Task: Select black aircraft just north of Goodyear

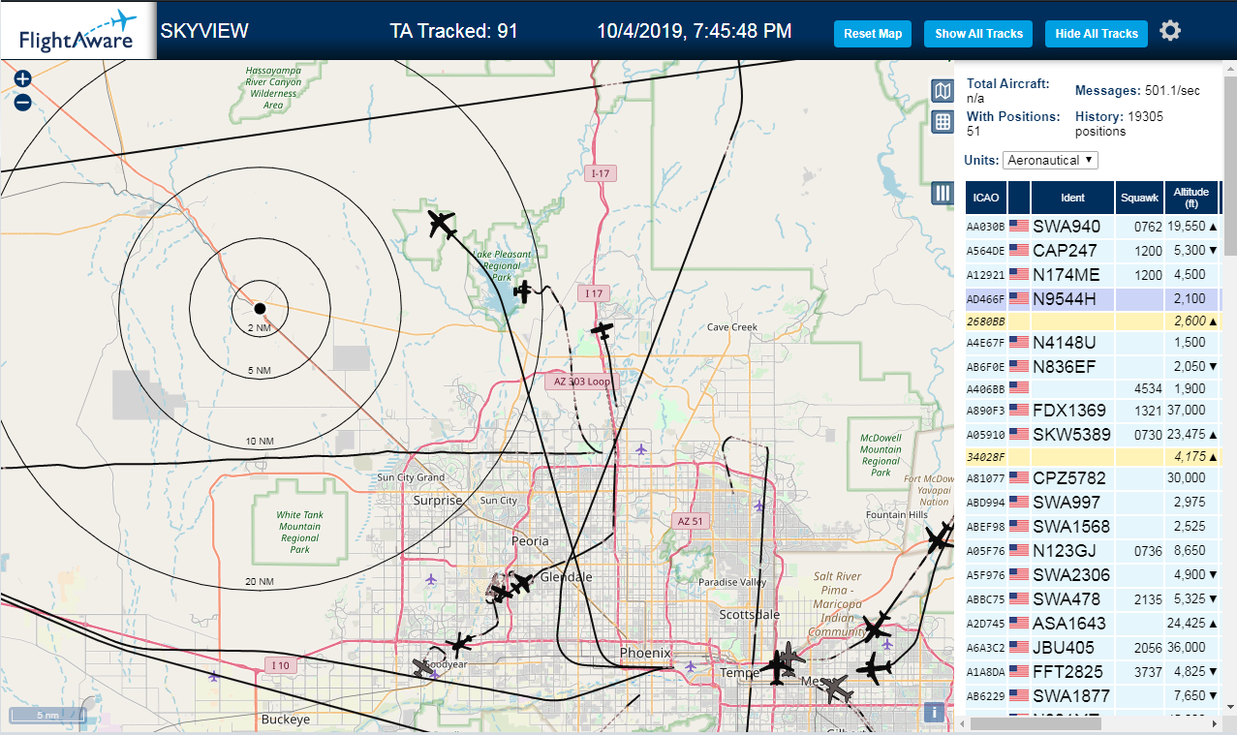Action: [459, 642]
